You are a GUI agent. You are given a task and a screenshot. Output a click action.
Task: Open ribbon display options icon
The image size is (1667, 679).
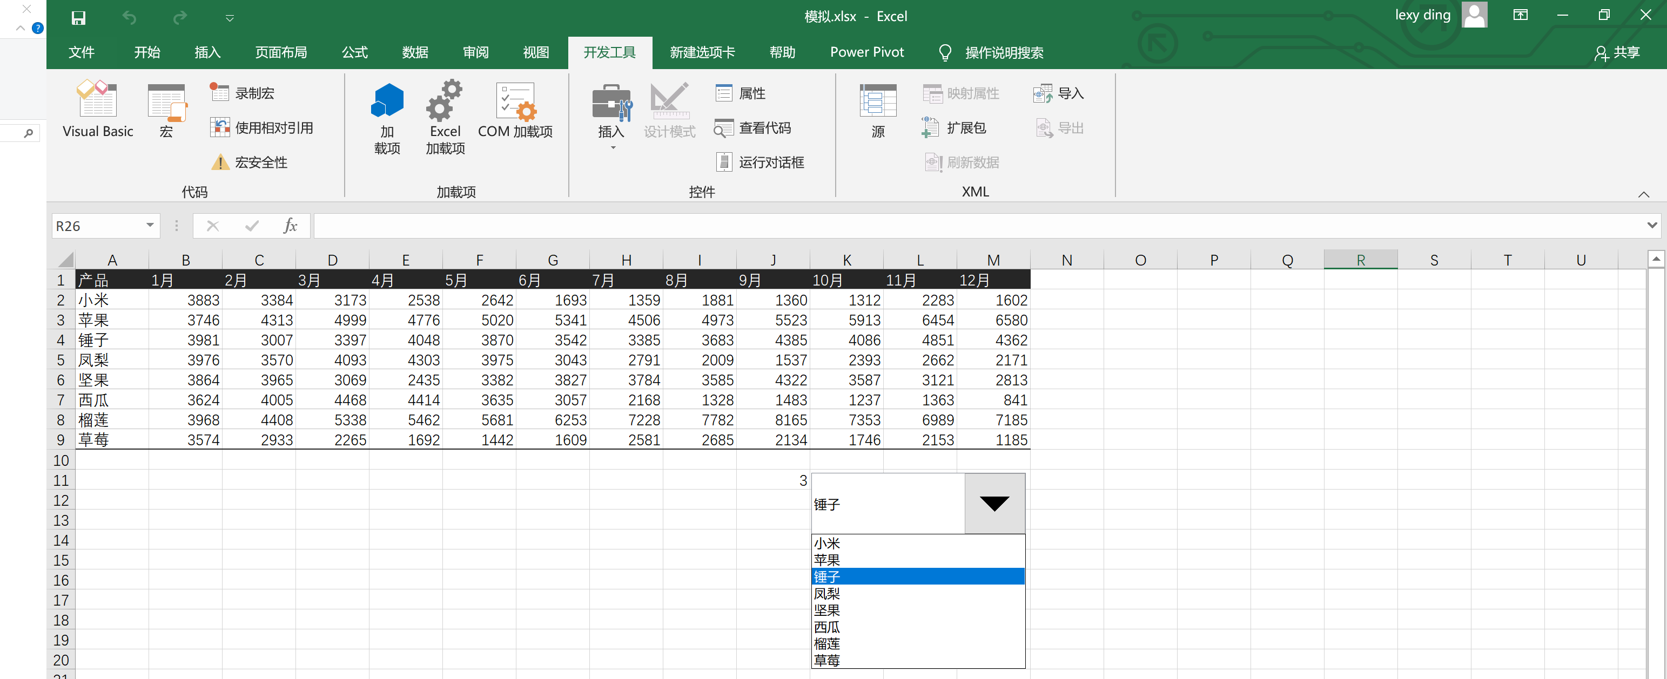[1521, 15]
